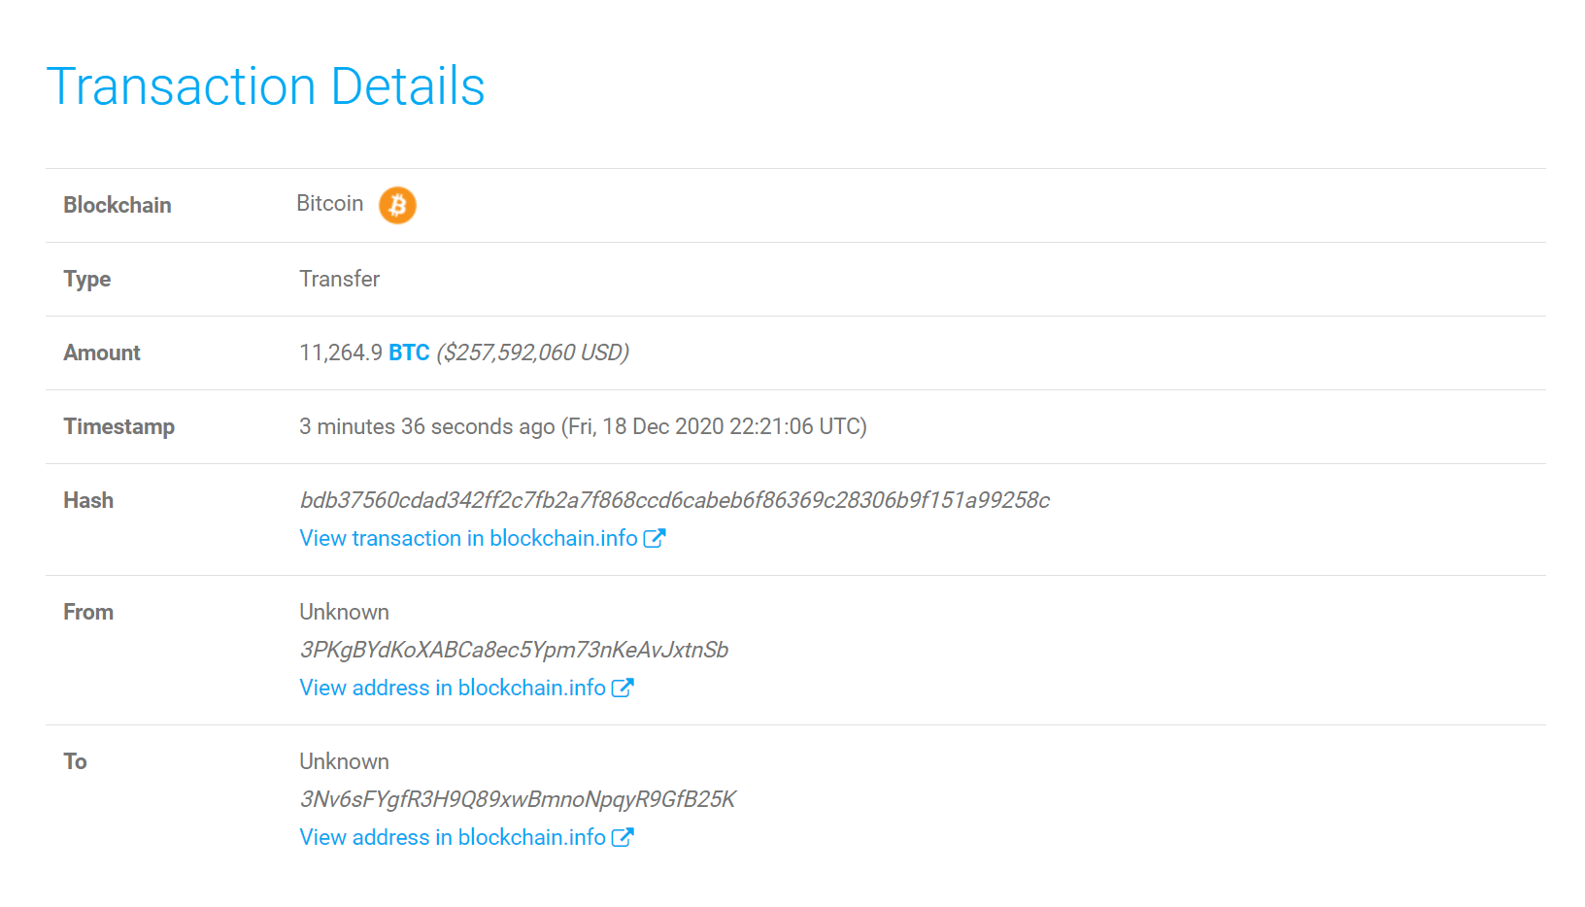Viewport: 1585px width, 907px height.
Task: Click the Transaction Details heading
Action: (x=267, y=85)
